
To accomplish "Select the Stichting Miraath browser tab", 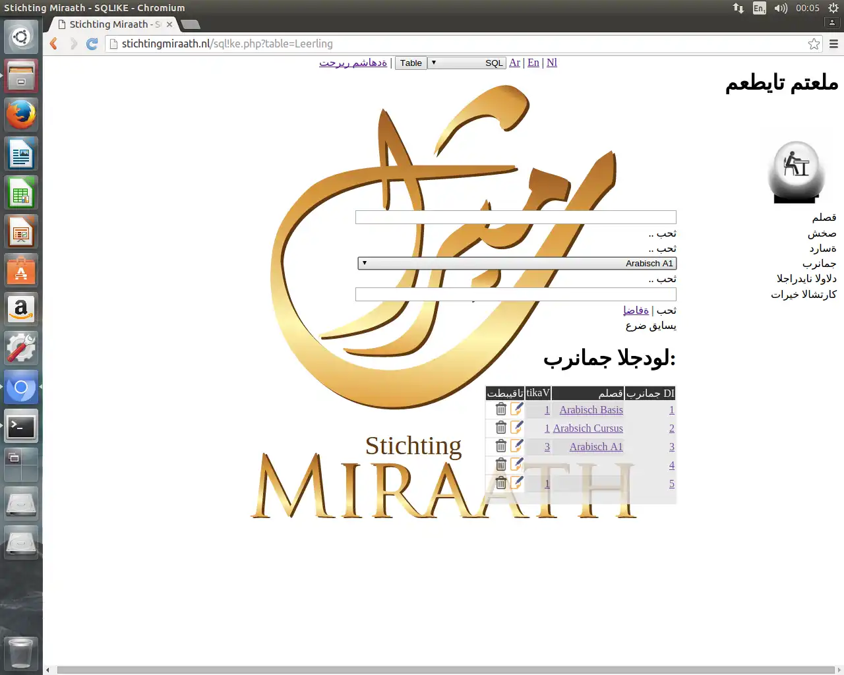I will coord(112,24).
